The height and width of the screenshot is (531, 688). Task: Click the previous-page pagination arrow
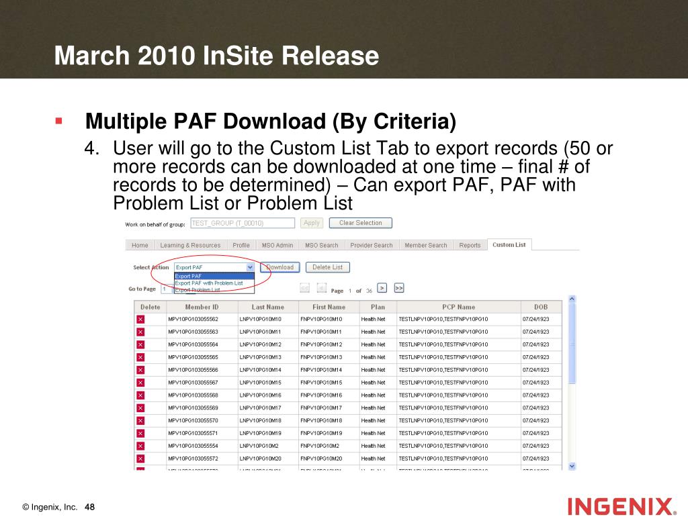322,288
